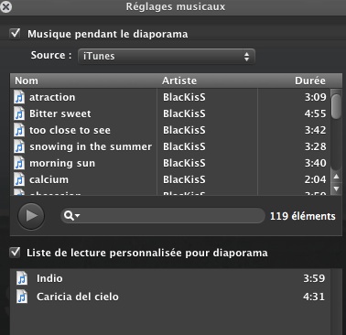The image size is (346, 335).
Task: Select the song atraction
Action: 171,97
